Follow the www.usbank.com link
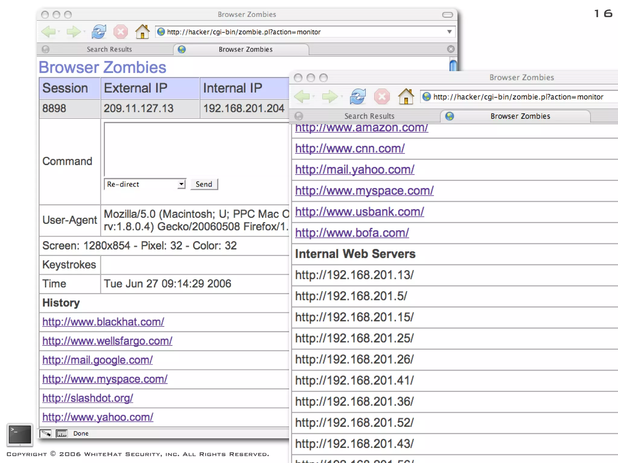 click(359, 212)
